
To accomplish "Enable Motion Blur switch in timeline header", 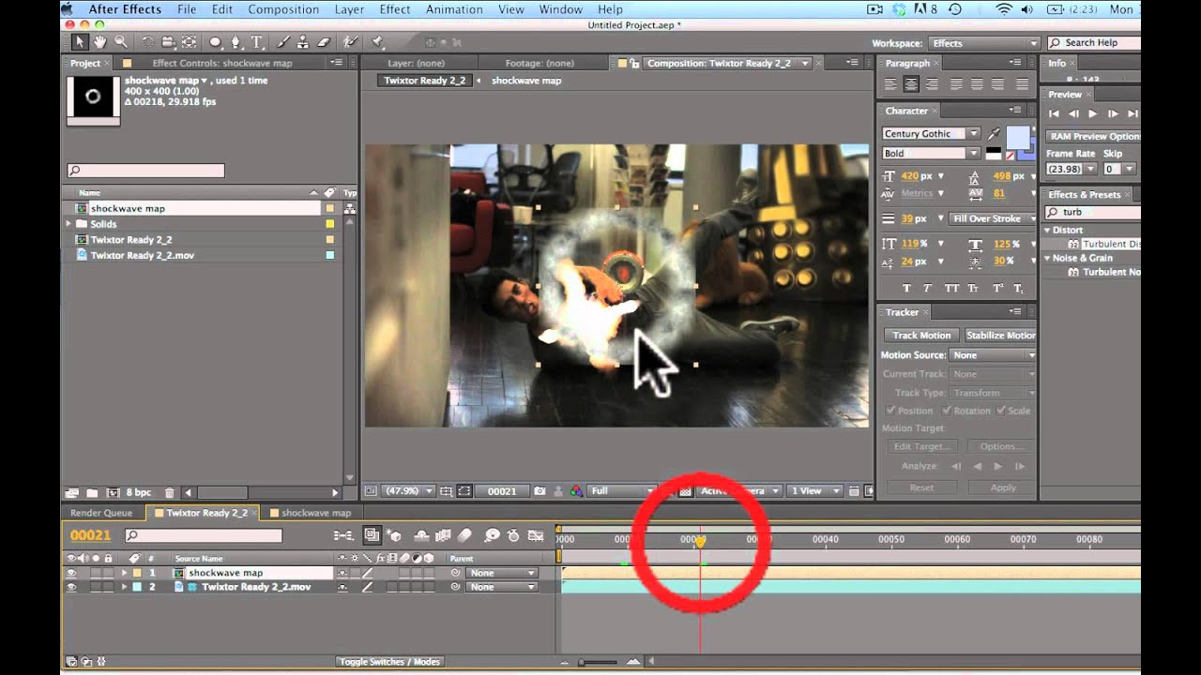I will point(464,535).
